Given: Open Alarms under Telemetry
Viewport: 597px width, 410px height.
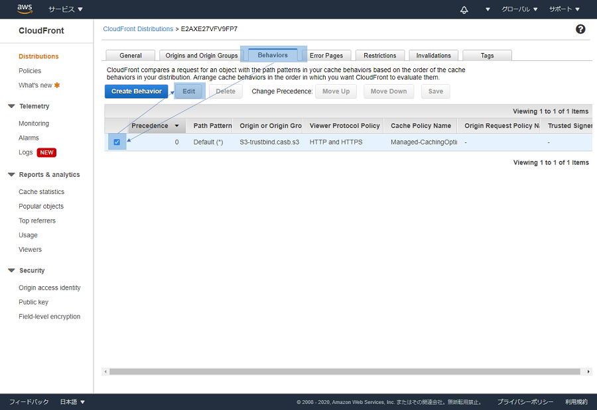Looking at the screenshot, I should point(29,138).
